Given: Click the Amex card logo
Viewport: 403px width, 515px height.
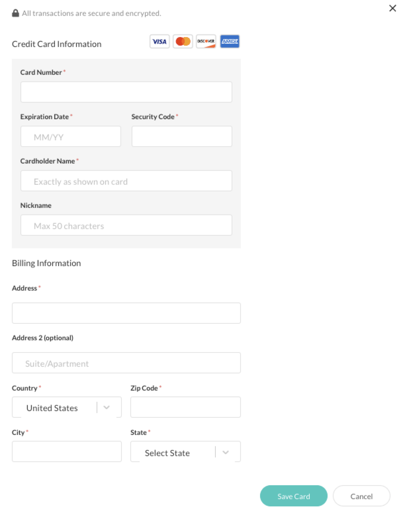Looking at the screenshot, I should click(230, 41).
